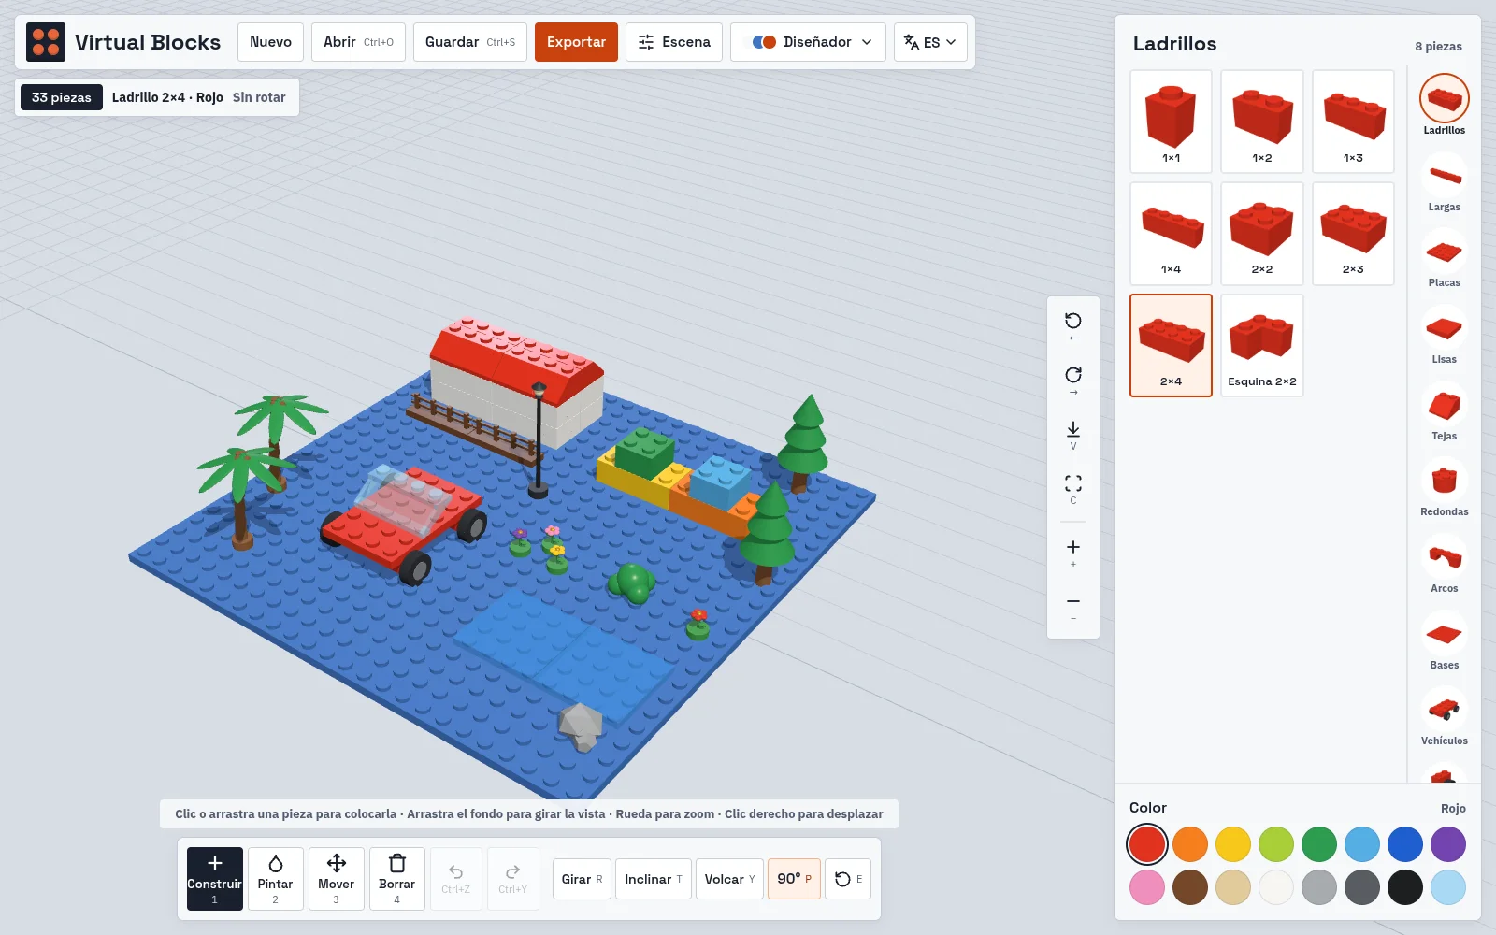This screenshot has width=1496, height=935.
Task: Click the Inclinar button
Action: (x=654, y=879)
